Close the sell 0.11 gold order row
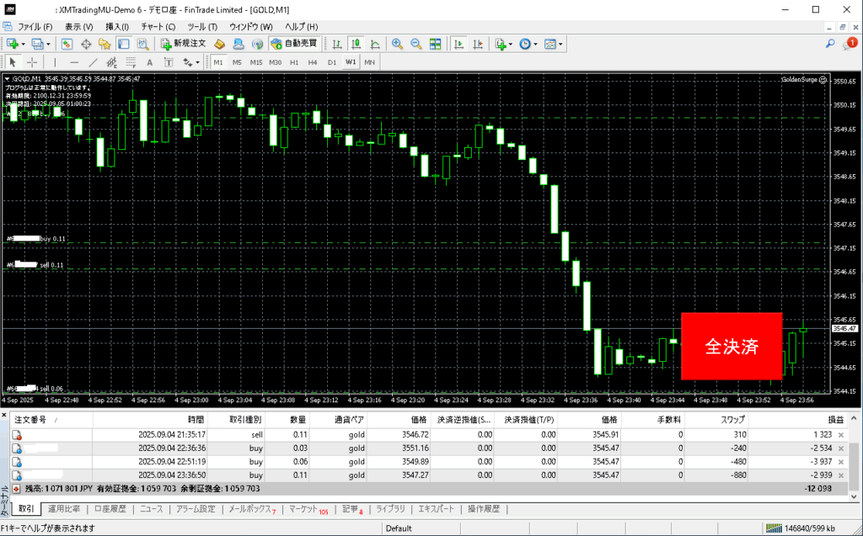This screenshot has height=536, width=863. tap(840, 434)
